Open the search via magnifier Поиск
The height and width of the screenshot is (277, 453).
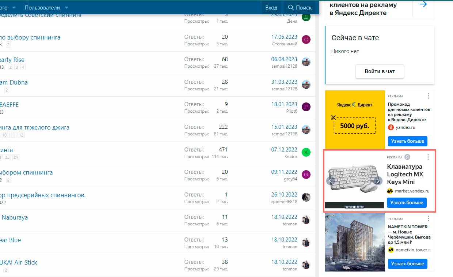(x=300, y=7)
